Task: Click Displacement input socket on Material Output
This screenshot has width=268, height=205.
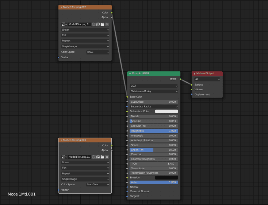Action: pos(192,95)
